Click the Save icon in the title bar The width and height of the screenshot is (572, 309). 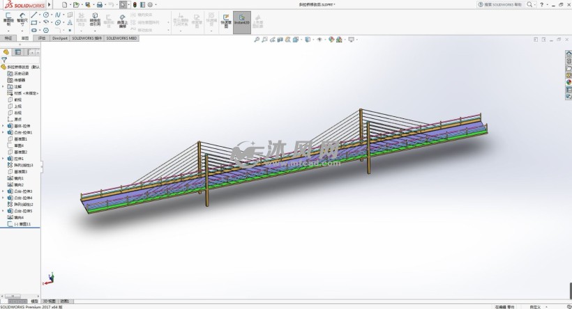(88, 5)
